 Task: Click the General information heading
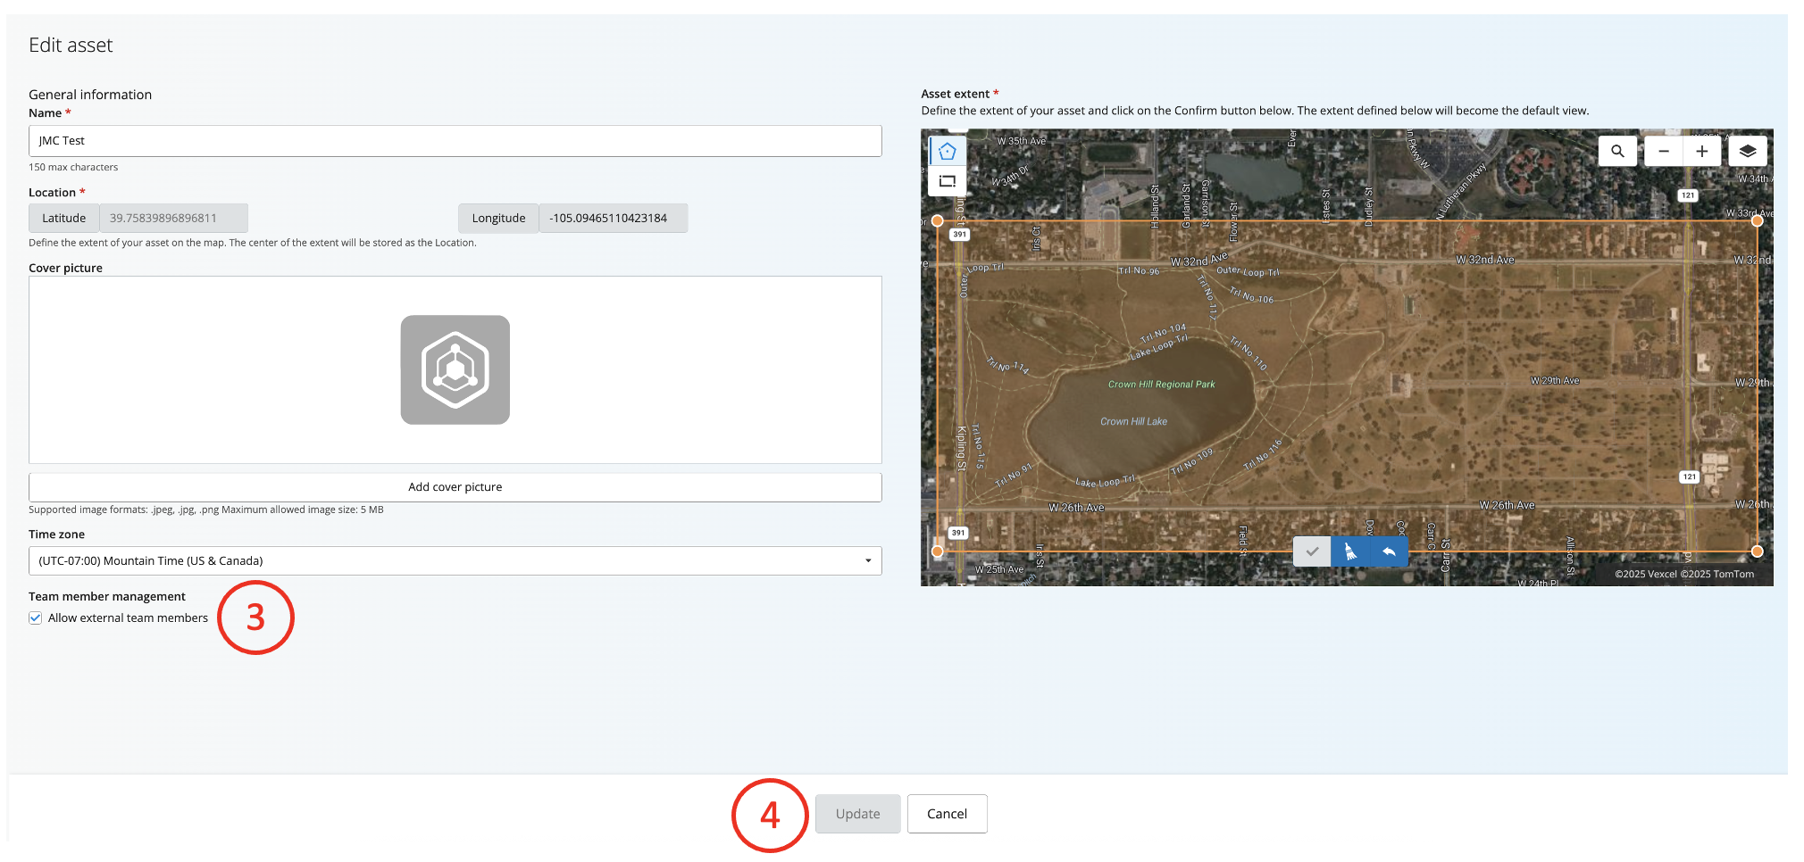pos(90,95)
